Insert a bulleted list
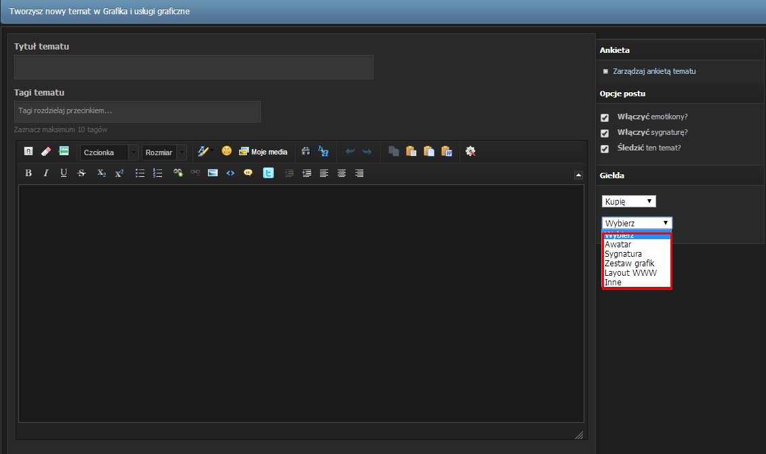 [x=140, y=173]
